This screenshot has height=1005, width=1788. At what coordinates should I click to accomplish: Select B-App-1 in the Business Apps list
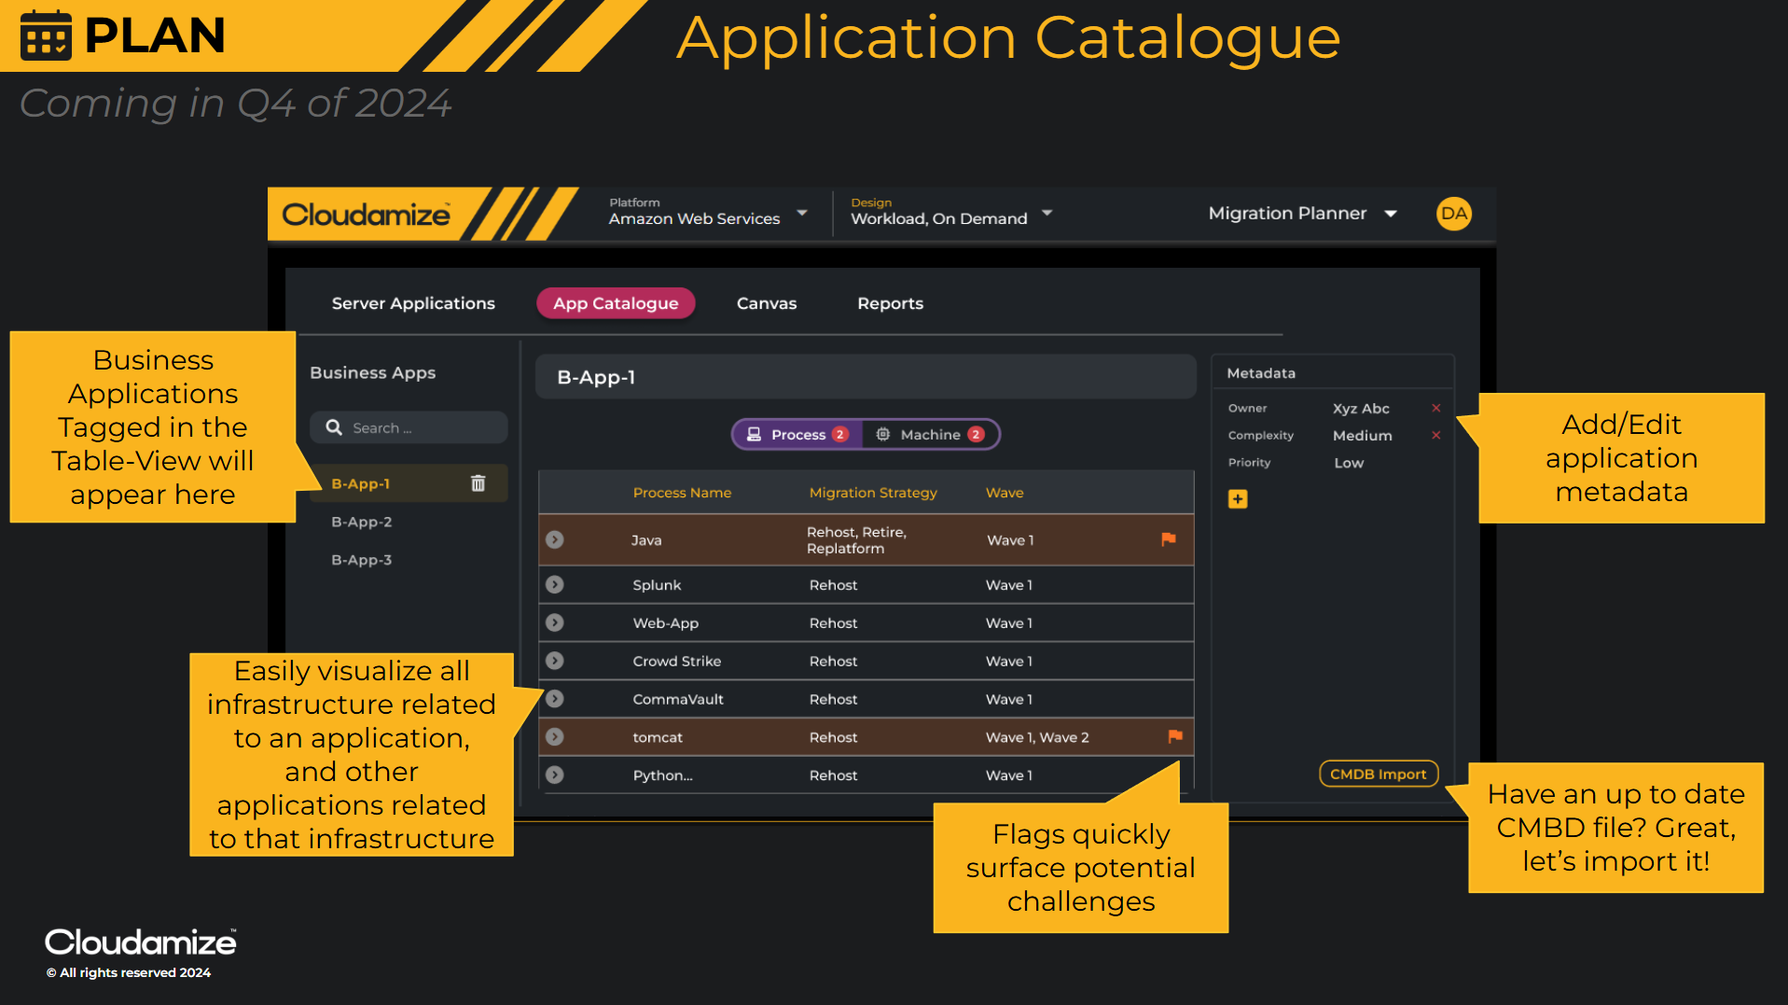409,483
